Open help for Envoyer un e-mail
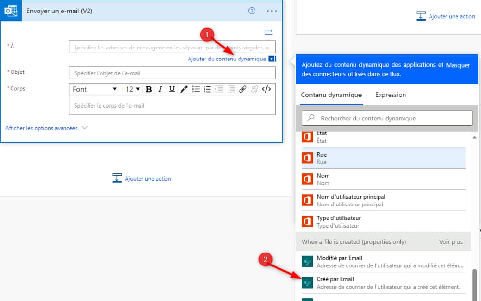The height and width of the screenshot is (301, 481). coord(252,11)
